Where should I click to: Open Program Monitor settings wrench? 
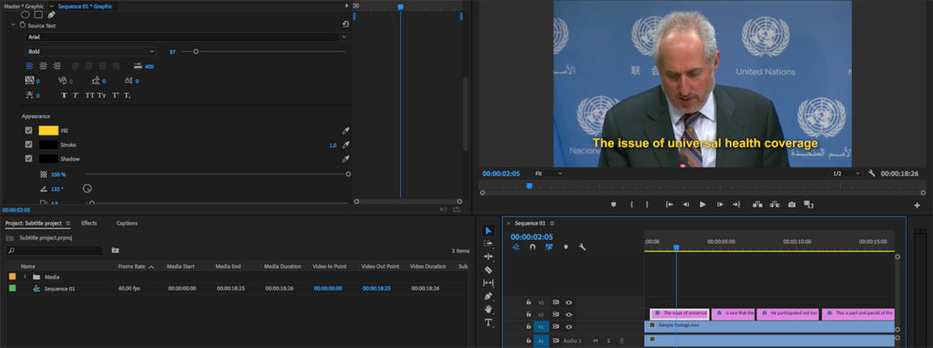872,173
